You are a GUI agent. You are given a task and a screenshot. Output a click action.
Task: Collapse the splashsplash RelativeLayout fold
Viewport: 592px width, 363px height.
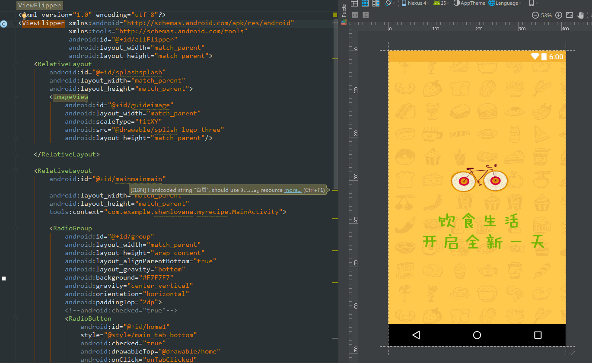16,64
